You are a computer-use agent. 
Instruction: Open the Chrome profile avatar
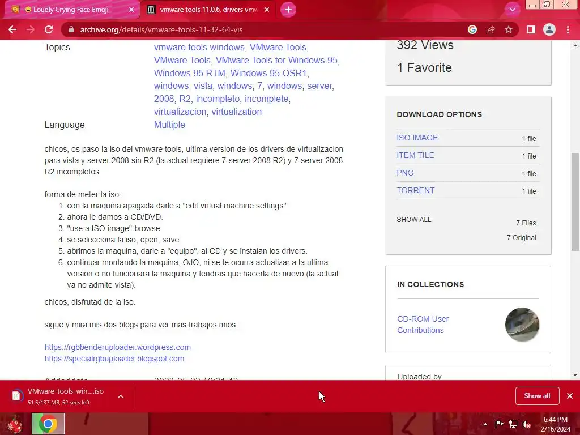549,29
